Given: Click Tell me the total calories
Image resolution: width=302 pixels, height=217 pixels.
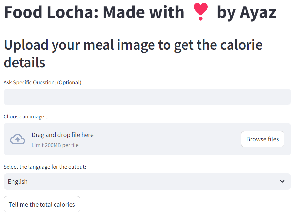Looking at the screenshot, I should [42, 205].
